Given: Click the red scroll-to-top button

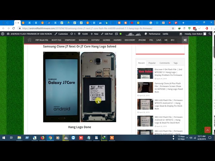Looking at the screenshot, I should pos(208,130).
